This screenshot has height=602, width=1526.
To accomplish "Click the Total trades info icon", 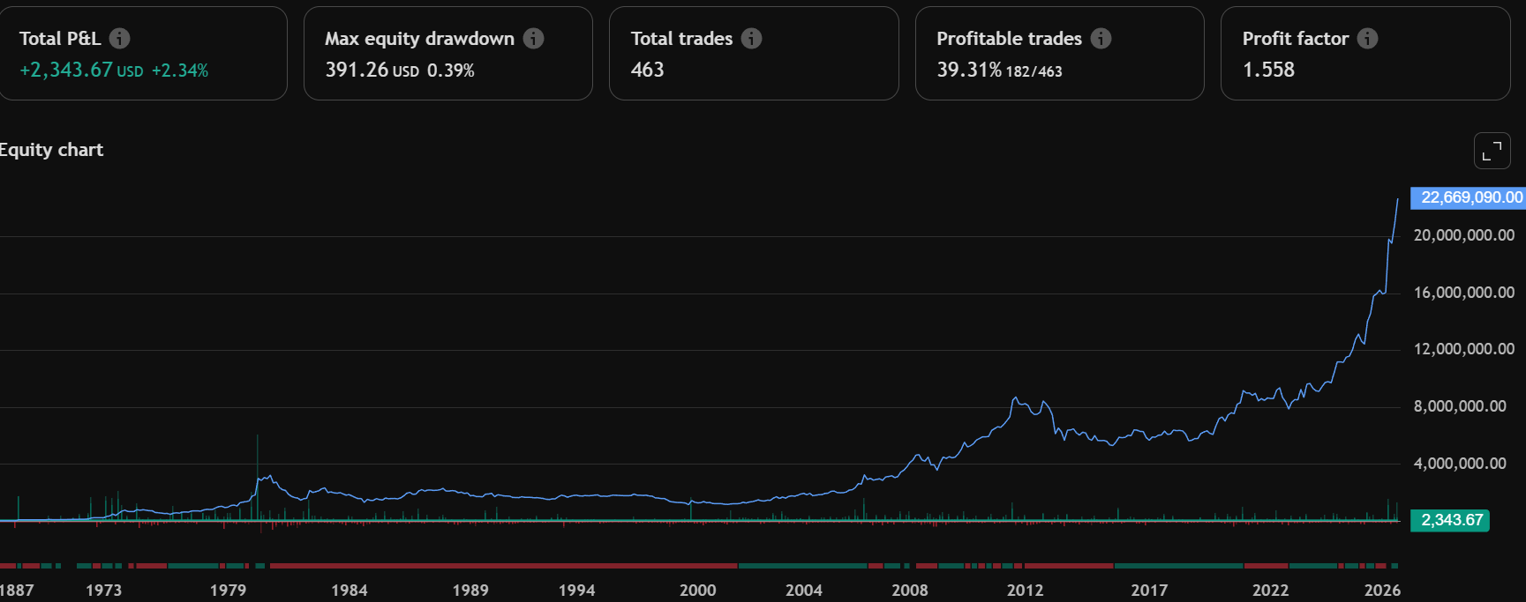I will point(751,39).
